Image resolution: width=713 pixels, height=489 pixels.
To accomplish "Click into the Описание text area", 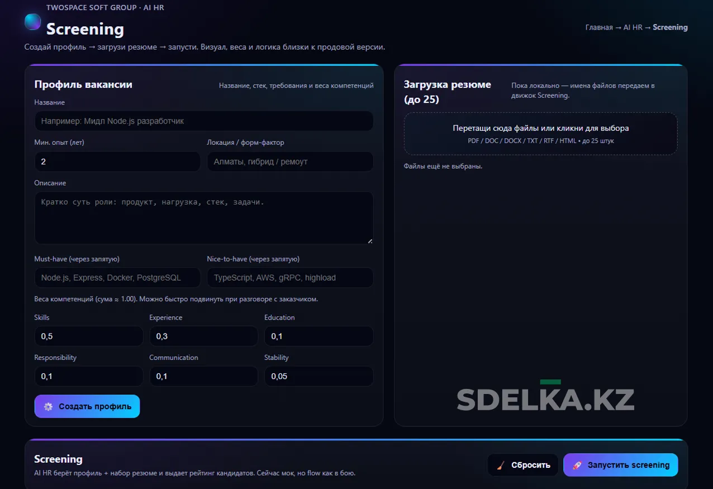I will click(204, 218).
